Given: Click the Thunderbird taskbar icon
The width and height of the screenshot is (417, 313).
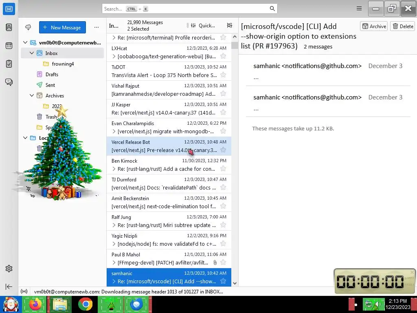Looking at the screenshot, I should point(137,304).
